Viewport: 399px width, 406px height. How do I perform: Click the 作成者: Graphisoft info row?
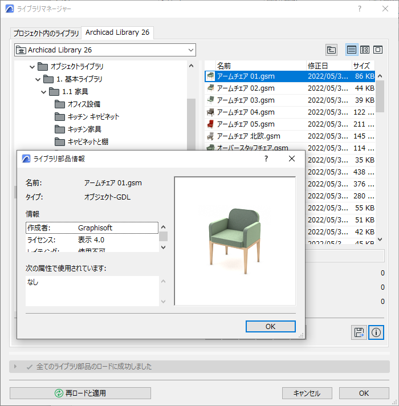tap(92, 228)
